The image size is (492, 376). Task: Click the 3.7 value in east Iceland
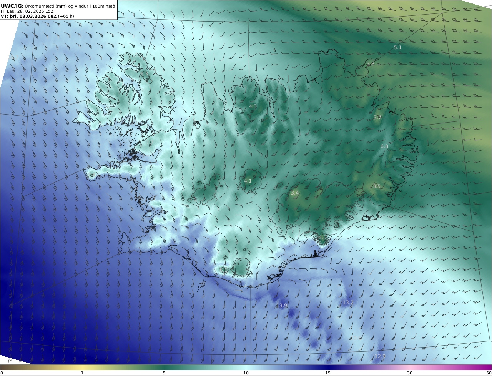click(x=377, y=118)
